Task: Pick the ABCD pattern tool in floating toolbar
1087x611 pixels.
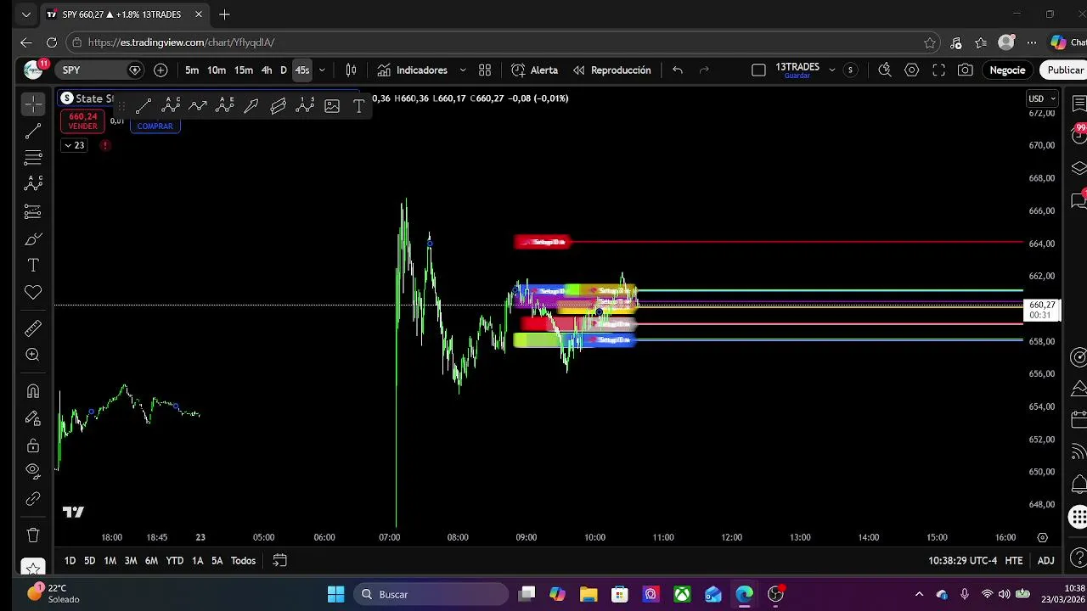Action: click(171, 106)
